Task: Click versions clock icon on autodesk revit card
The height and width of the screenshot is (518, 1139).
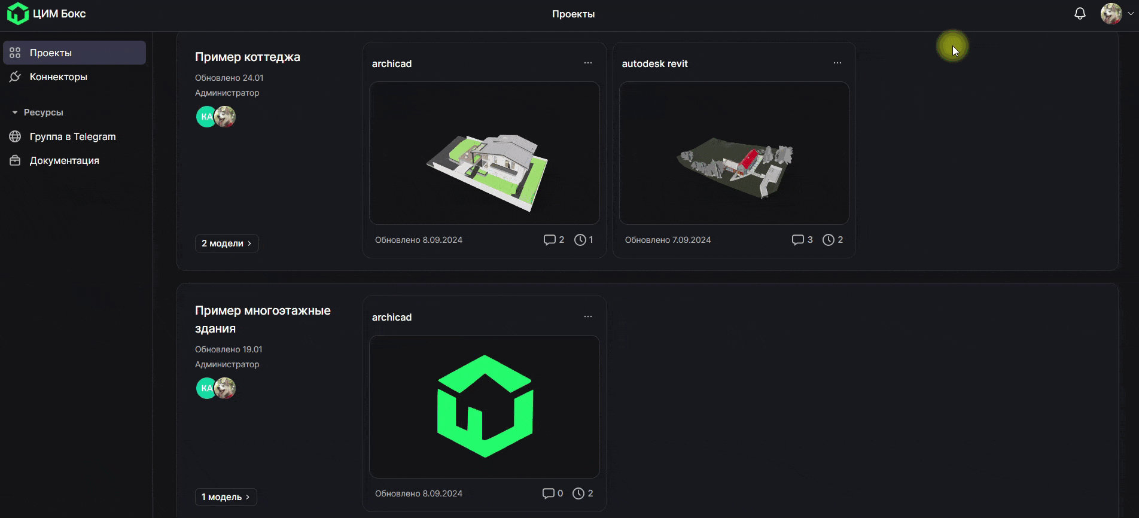Action: pos(829,240)
